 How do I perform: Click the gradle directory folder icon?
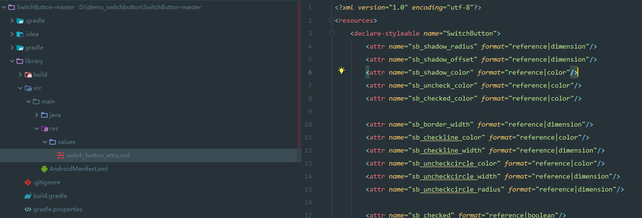tap(20, 48)
